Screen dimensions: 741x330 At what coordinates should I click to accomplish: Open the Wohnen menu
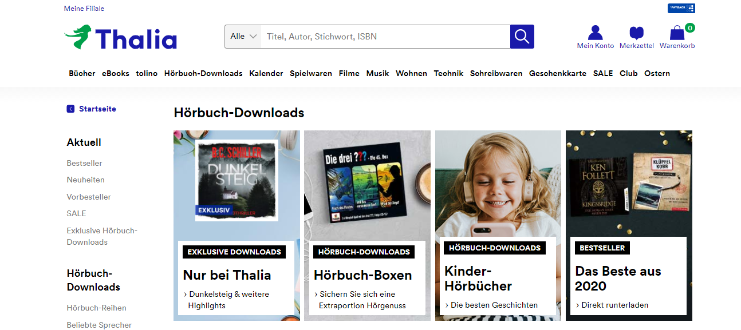coord(411,73)
